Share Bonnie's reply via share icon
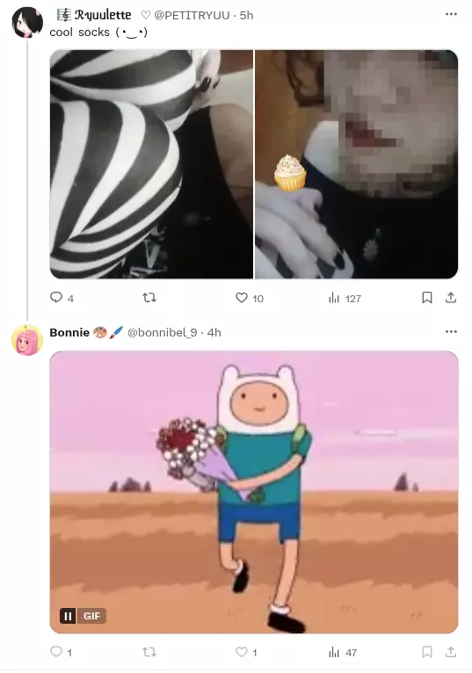 451,652
